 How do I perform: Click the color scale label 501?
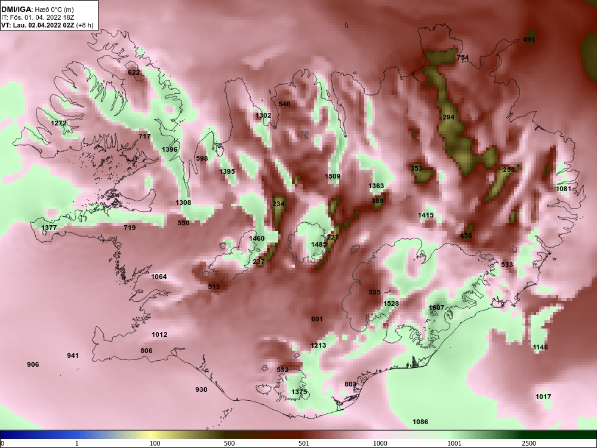coord(304,443)
